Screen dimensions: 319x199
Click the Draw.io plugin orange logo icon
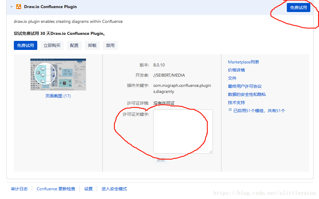coord(19,7)
